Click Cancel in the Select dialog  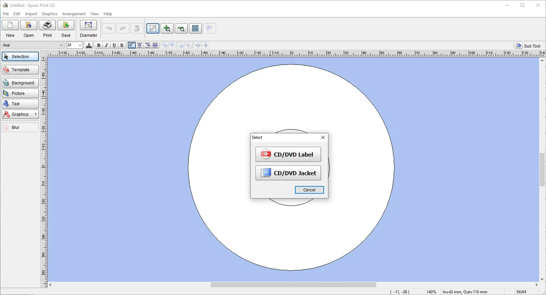309,190
